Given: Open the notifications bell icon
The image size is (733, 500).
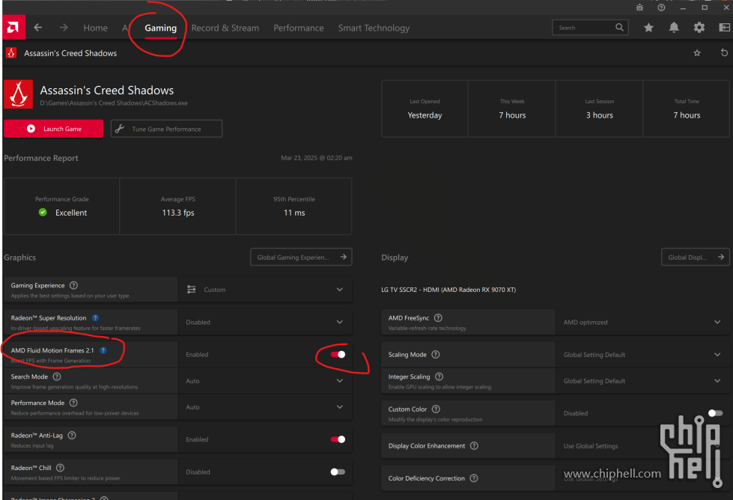Looking at the screenshot, I should (x=674, y=28).
